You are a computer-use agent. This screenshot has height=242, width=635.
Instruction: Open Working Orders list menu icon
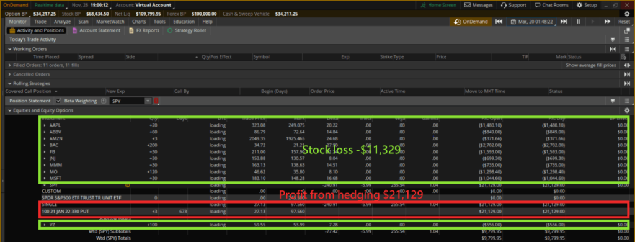(x=627, y=48)
